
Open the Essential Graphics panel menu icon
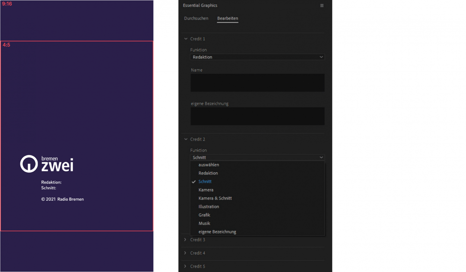pos(322,6)
